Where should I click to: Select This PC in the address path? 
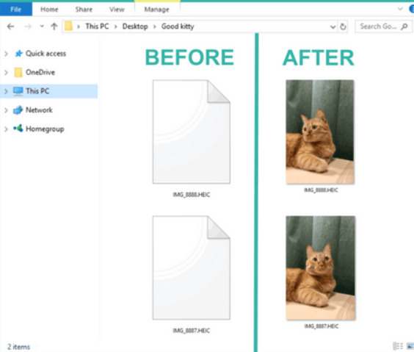click(x=97, y=26)
